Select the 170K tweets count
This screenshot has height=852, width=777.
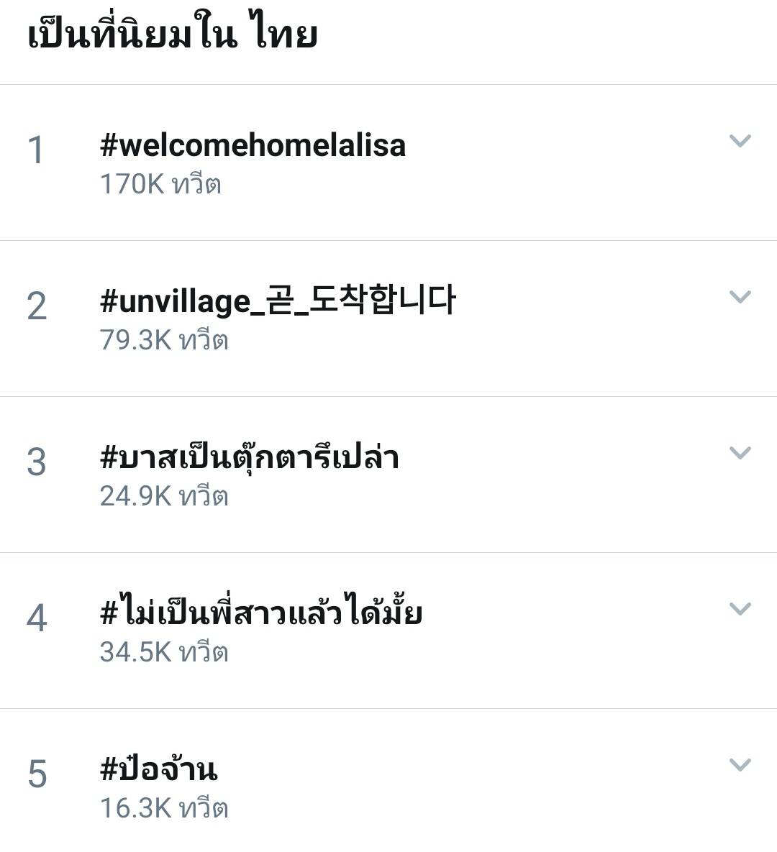pyautogui.click(x=161, y=183)
